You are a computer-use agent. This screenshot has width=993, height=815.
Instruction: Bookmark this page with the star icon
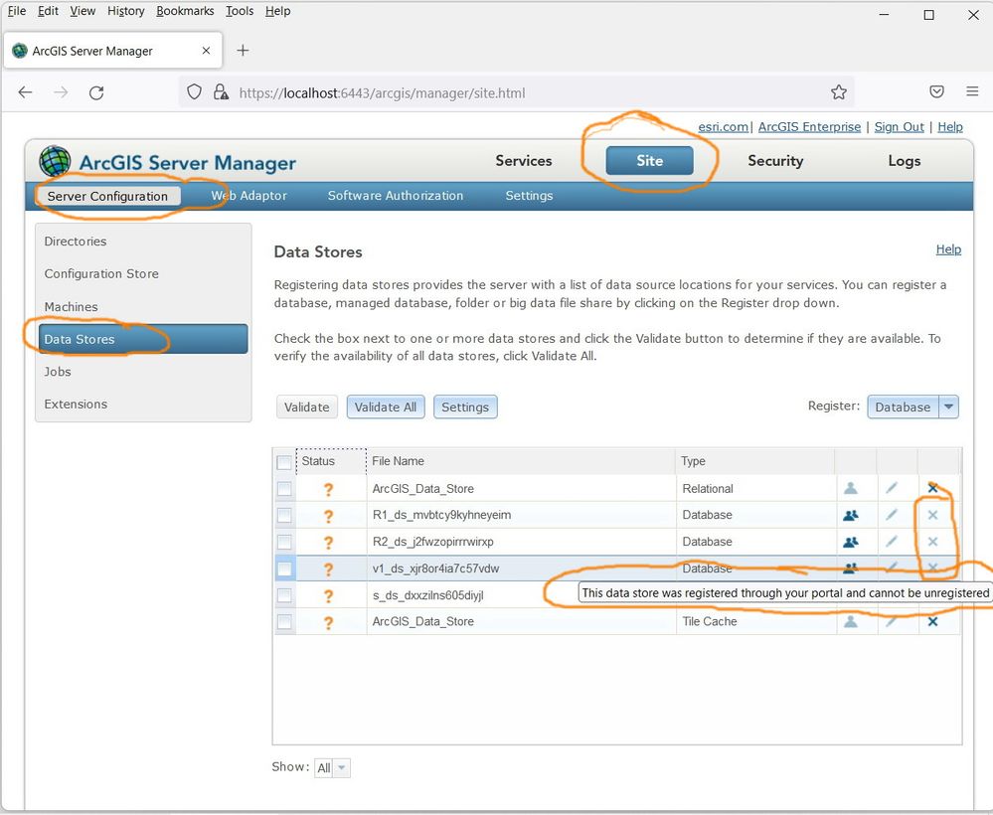click(839, 92)
